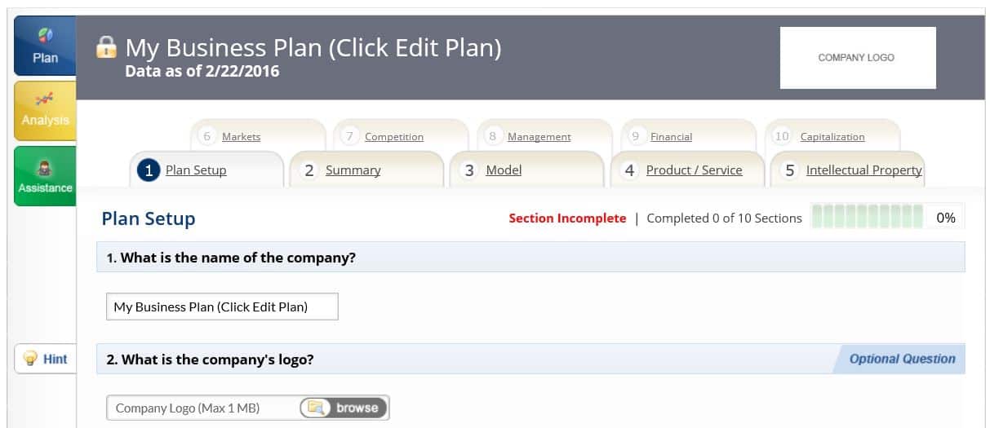The image size is (990, 428).
Task: Click the Hint lightbulb button
Action: (x=46, y=359)
